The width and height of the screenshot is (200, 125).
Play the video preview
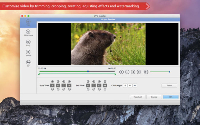121,72
